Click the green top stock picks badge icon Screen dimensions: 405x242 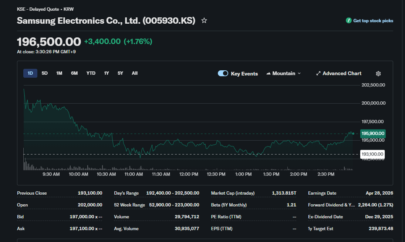pyautogui.click(x=348, y=21)
